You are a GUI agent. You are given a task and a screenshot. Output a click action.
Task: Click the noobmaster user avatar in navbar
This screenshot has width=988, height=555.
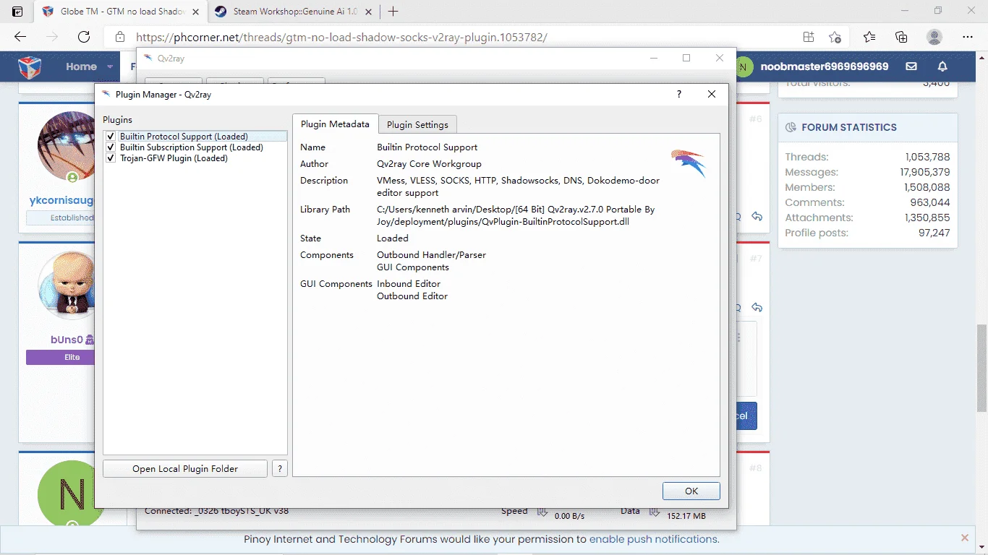pyautogui.click(x=743, y=66)
